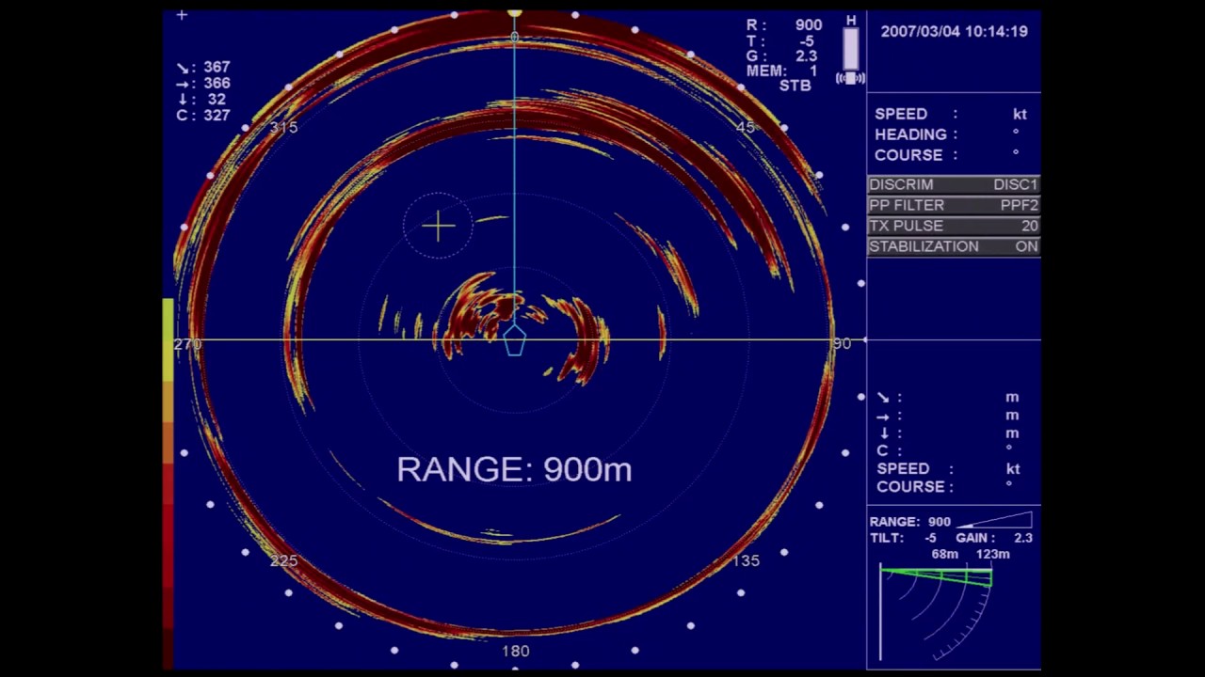Viewport: 1205px width, 677px height.
Task: Click the R: 900 range readout
Action: 784,25
